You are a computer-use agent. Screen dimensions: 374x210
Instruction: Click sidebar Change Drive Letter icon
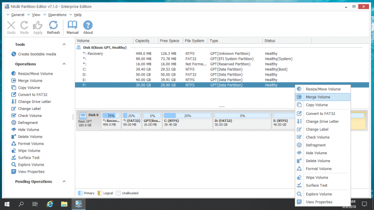13,102
